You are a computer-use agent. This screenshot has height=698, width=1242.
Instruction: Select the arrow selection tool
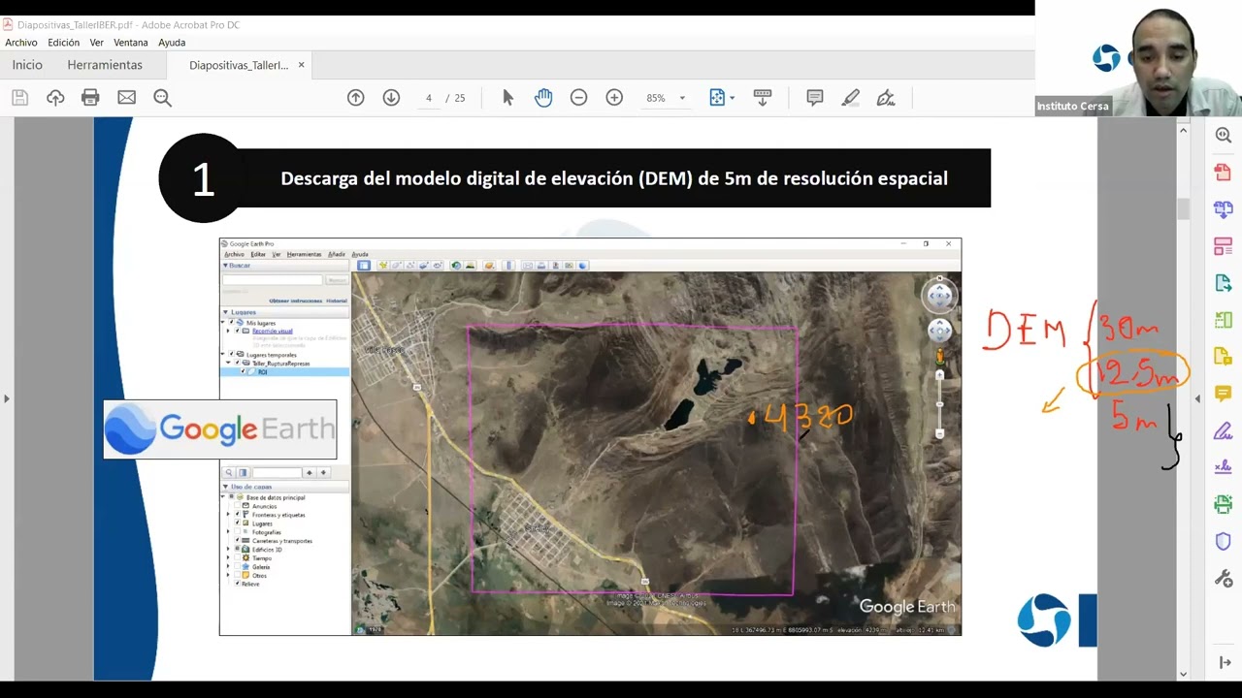pos(507,98)
